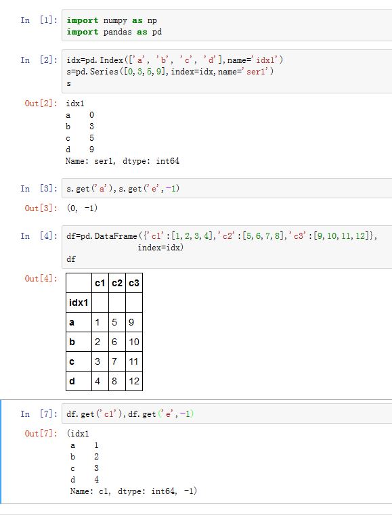Click the s=pd.Series code line

[170, 72]
